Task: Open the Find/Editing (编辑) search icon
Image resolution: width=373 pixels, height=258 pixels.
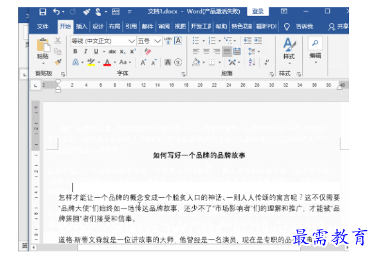Action: pyautogui.click(x=315, y=43)
